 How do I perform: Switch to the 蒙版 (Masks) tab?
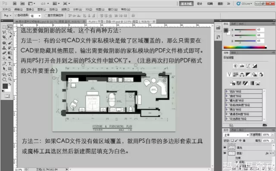233,53
